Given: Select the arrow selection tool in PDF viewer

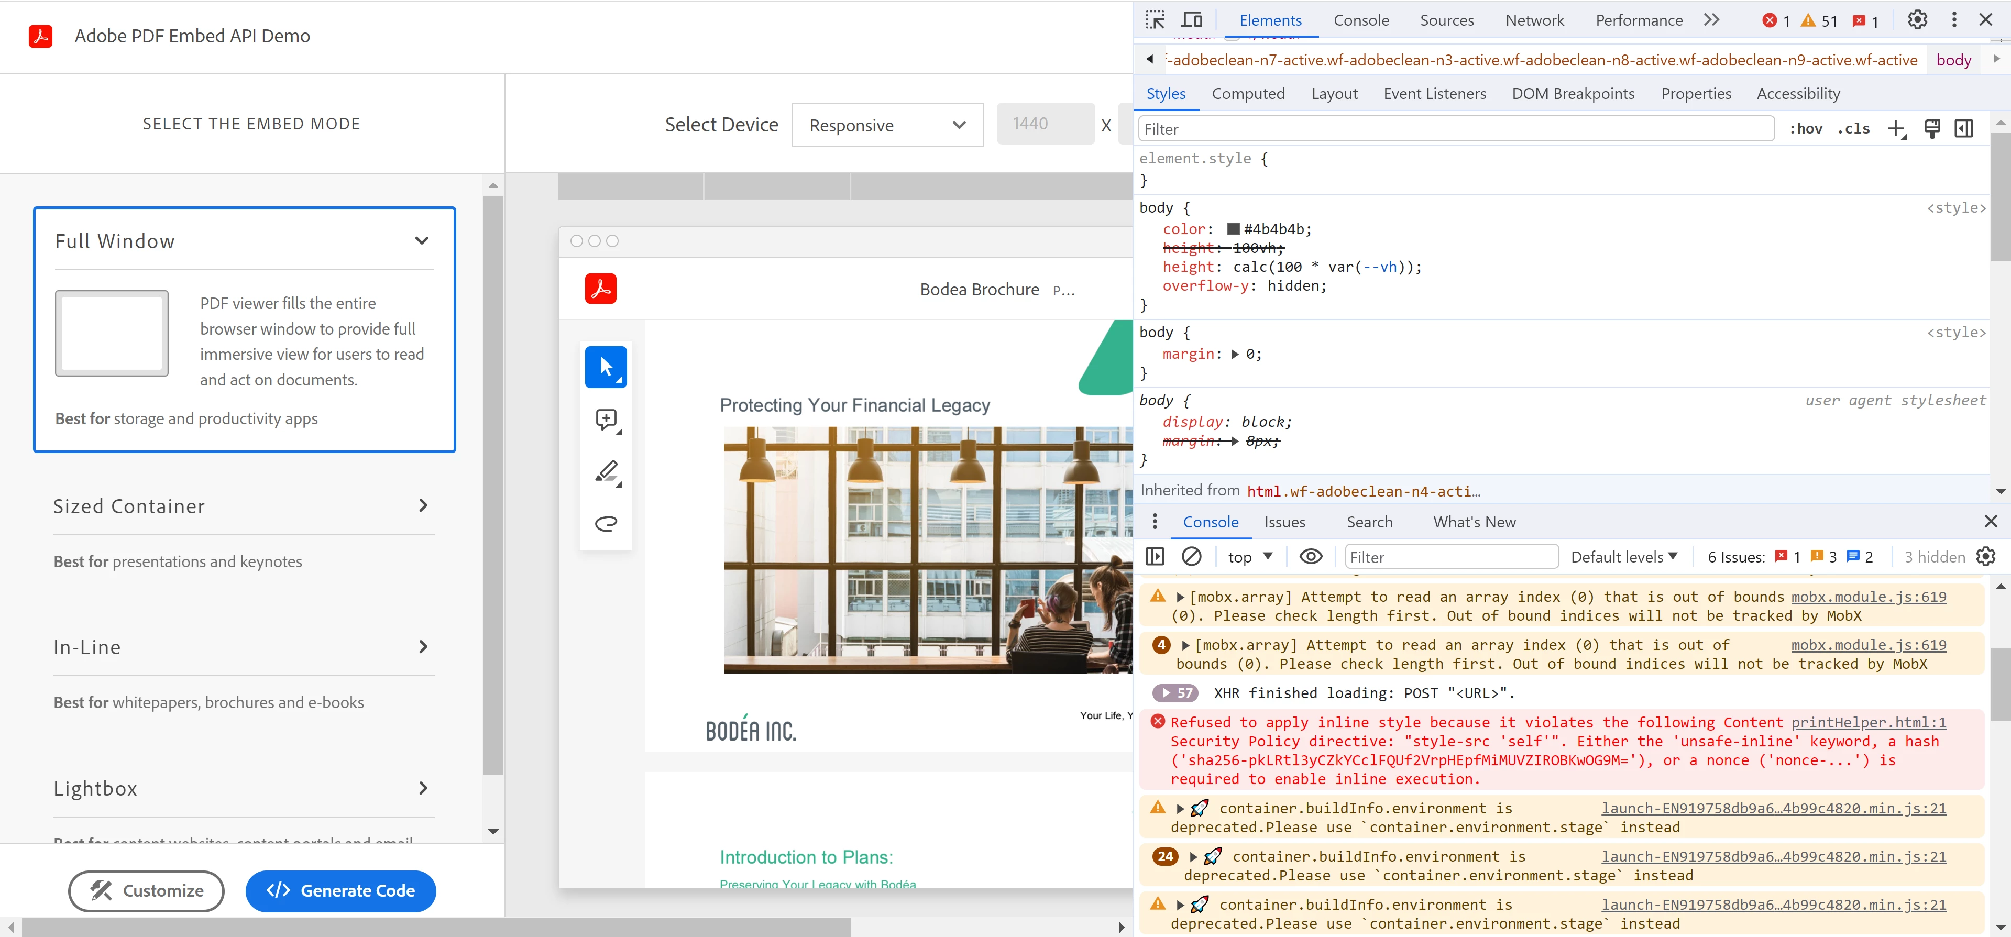Looking at the screenshot, I should click(x=606, y=367).
